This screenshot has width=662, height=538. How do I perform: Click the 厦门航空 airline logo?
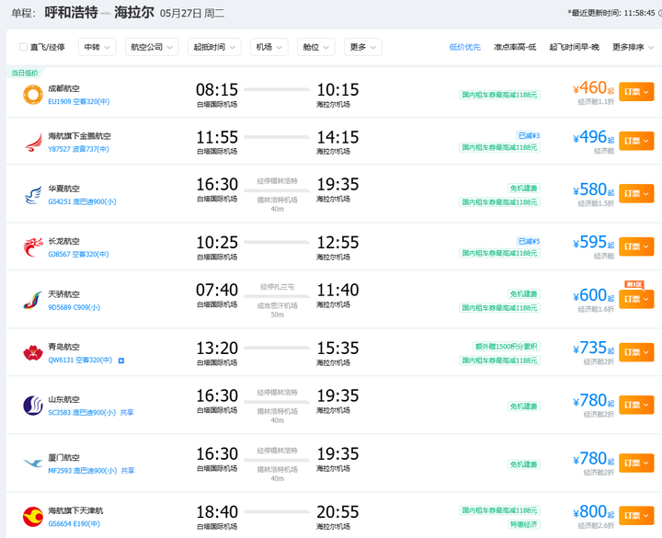(33, 464)
